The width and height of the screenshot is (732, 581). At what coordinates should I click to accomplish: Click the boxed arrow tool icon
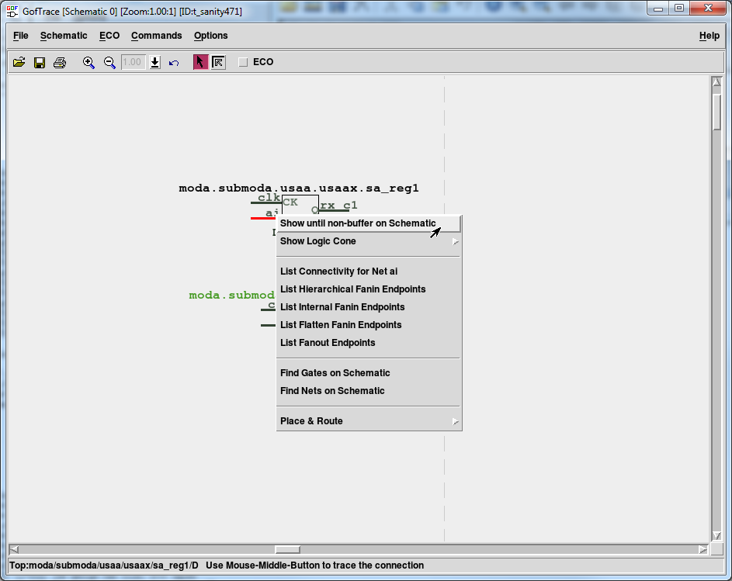click(218, 62)
